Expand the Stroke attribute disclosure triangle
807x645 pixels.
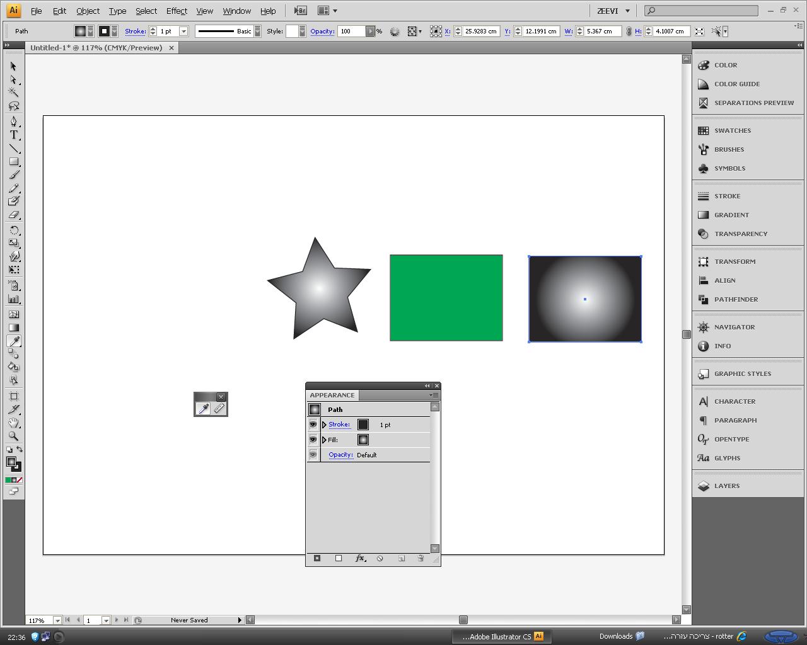click(324, 425)
